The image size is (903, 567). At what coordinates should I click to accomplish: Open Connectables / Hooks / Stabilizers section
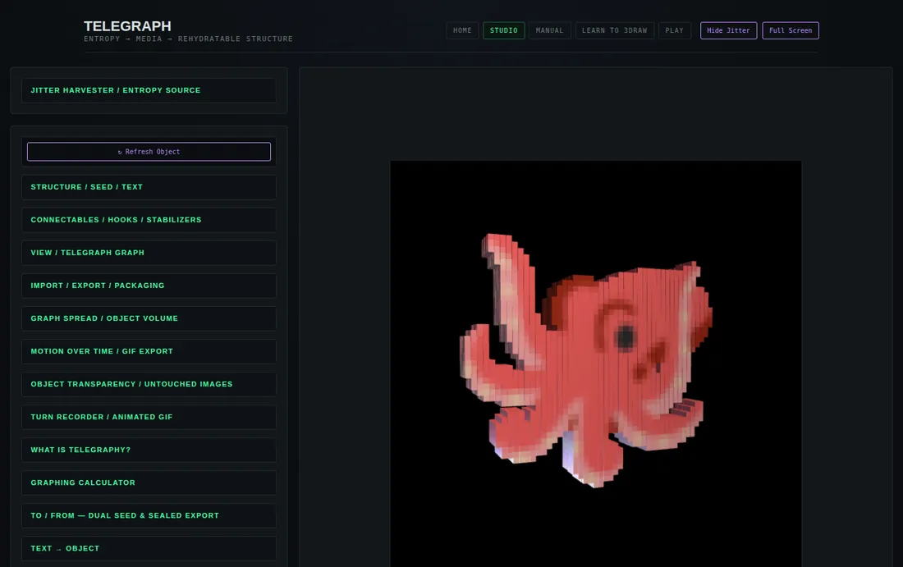(149, 220)
